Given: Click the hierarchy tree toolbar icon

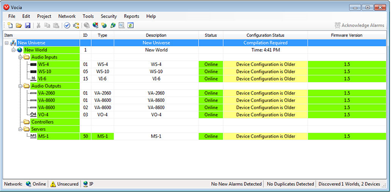Looking at the screenshot, I should point(76,25).
